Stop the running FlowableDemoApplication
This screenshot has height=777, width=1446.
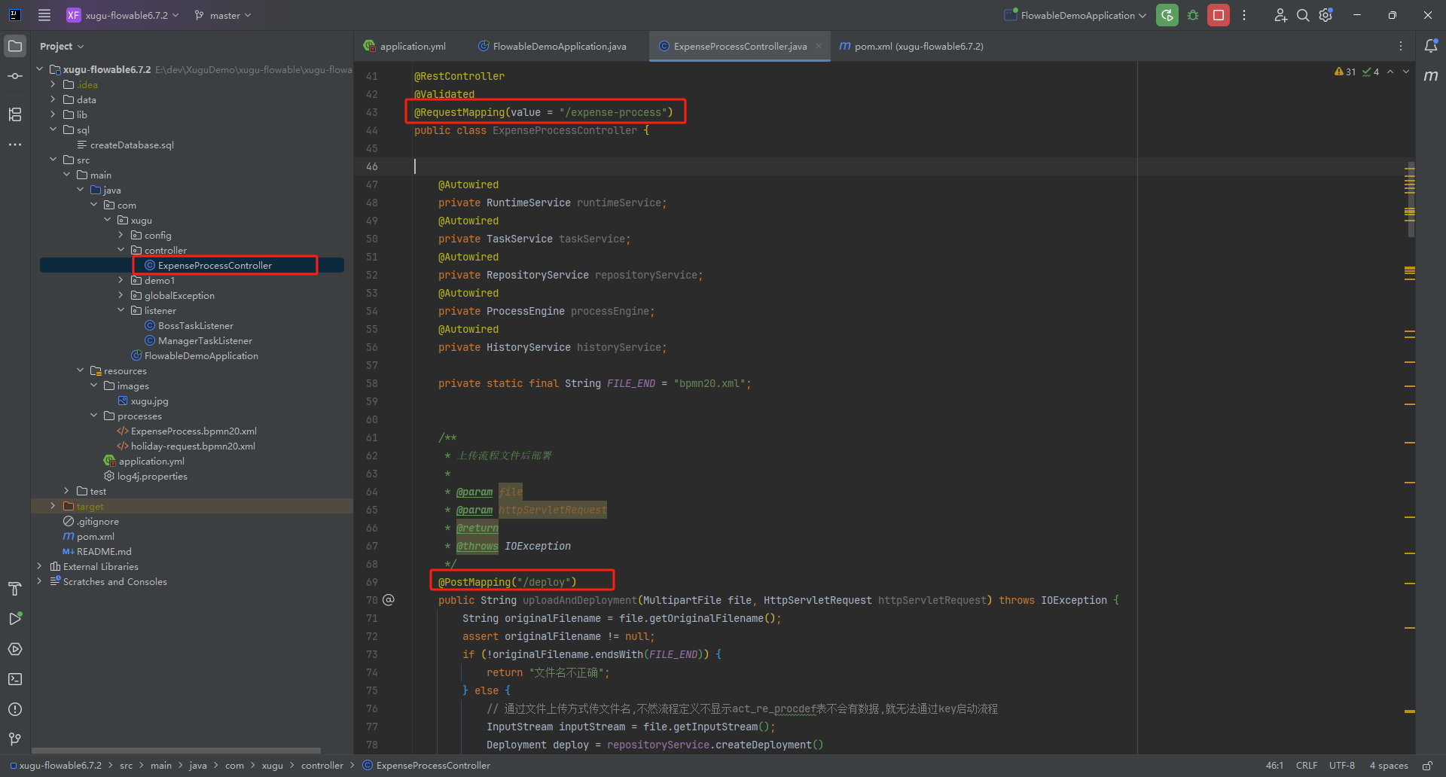(1218, 15)
